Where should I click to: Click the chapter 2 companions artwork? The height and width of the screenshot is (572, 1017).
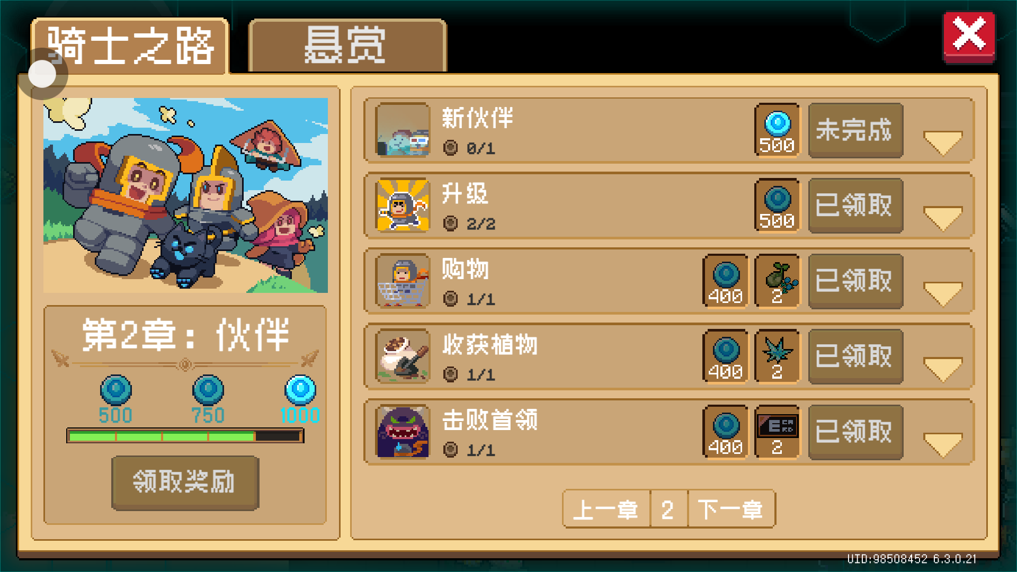pos(185,195)
